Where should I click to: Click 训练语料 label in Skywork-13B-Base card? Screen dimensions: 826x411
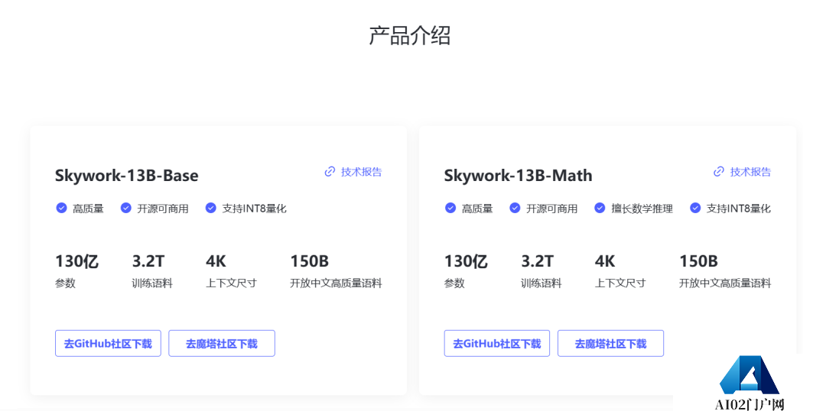pyautogui.click(x=152, y=283)
